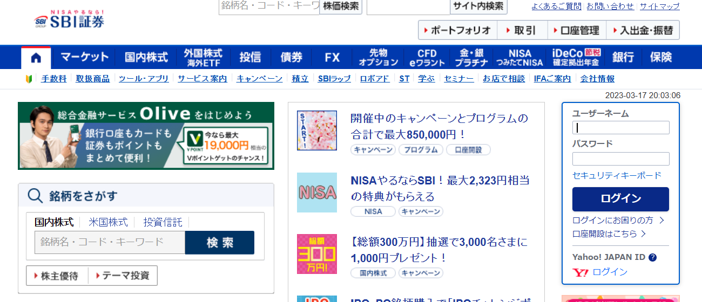Image resolution: width=702 pixels, height=302 pixels.
Task: Click the 取引 button
Action: coord(522,30)
